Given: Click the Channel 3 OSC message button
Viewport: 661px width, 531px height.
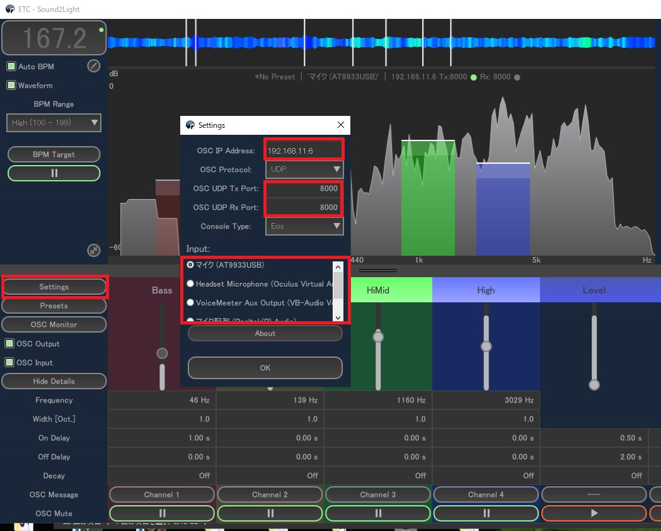Looking at the screenshot, I should coord(378,494).
